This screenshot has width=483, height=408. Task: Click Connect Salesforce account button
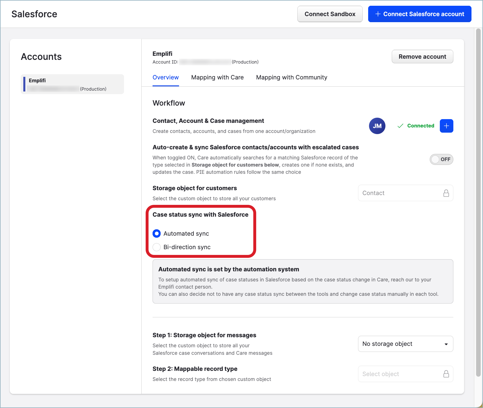[420, 14]
